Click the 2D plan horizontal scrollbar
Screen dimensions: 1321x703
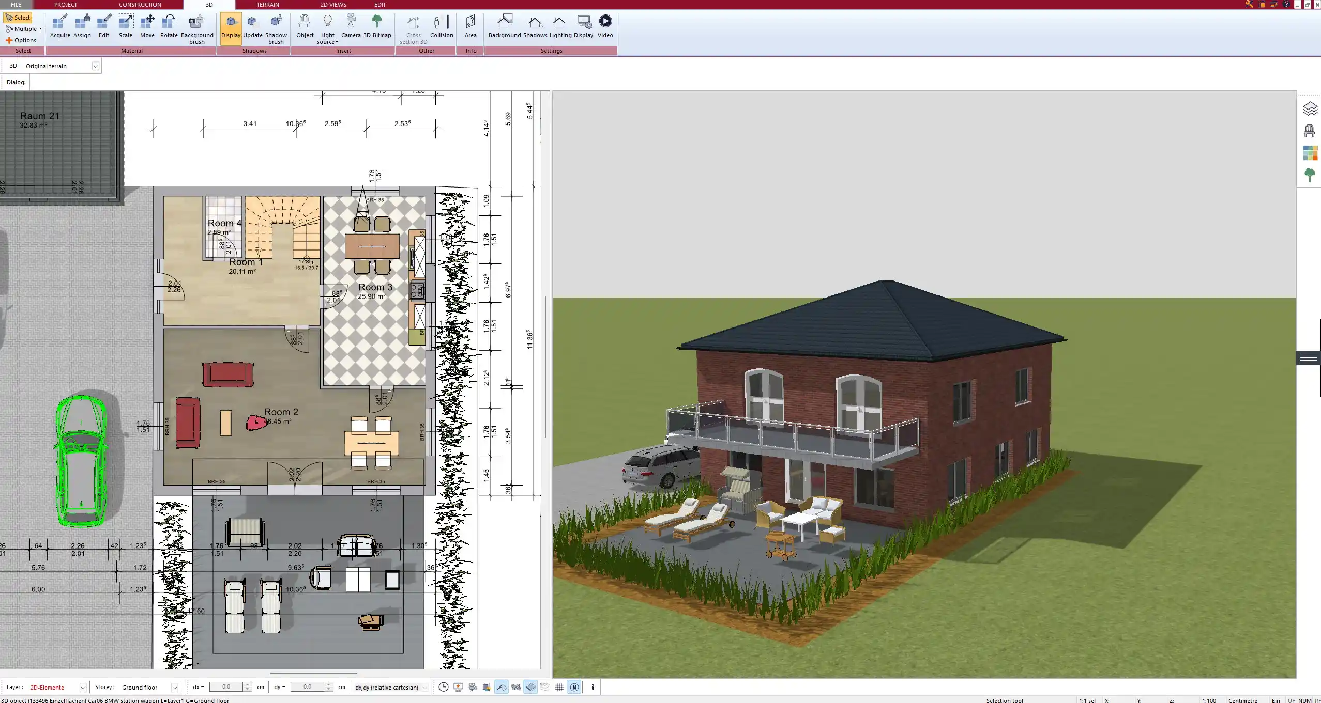(313, 674)
